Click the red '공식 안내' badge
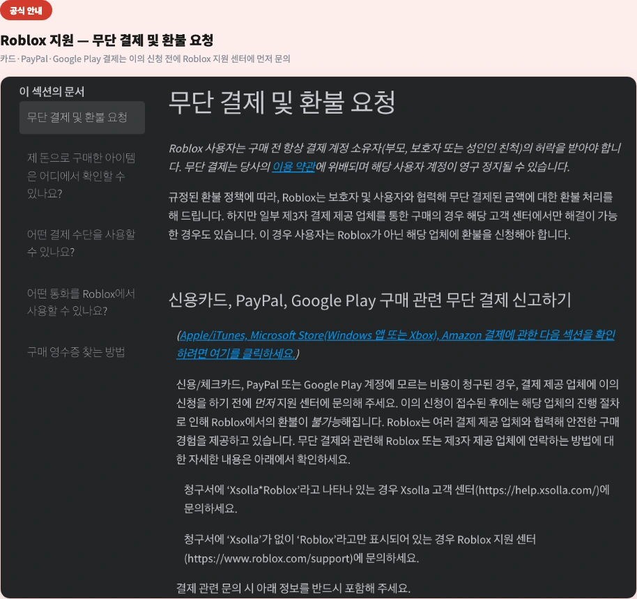Viewport: 637px width, 599px height. click(26, 10)
